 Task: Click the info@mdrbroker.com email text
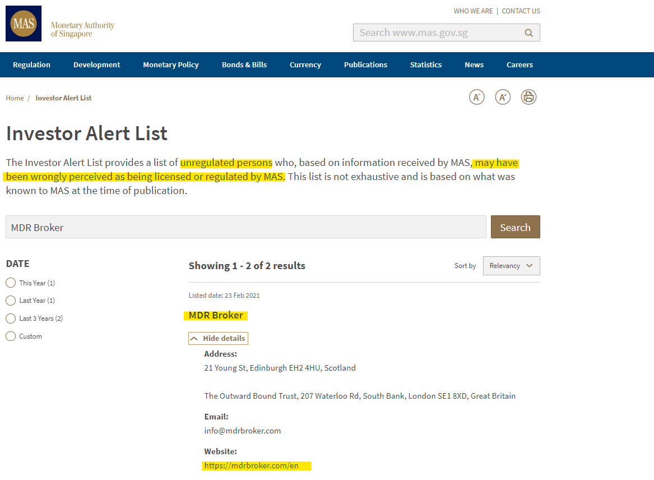click(243, 431)
